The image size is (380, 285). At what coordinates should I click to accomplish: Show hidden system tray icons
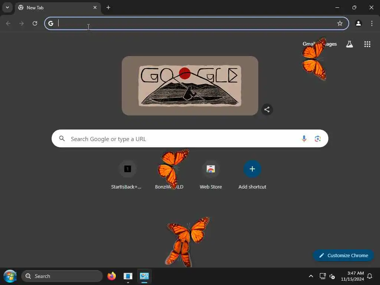311,276
